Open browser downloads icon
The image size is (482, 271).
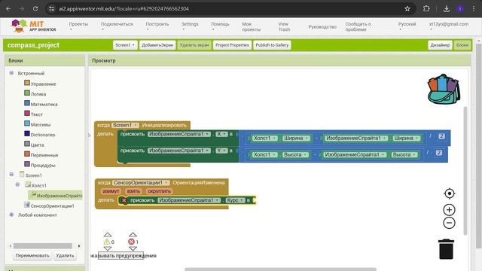tap(447, 8)
